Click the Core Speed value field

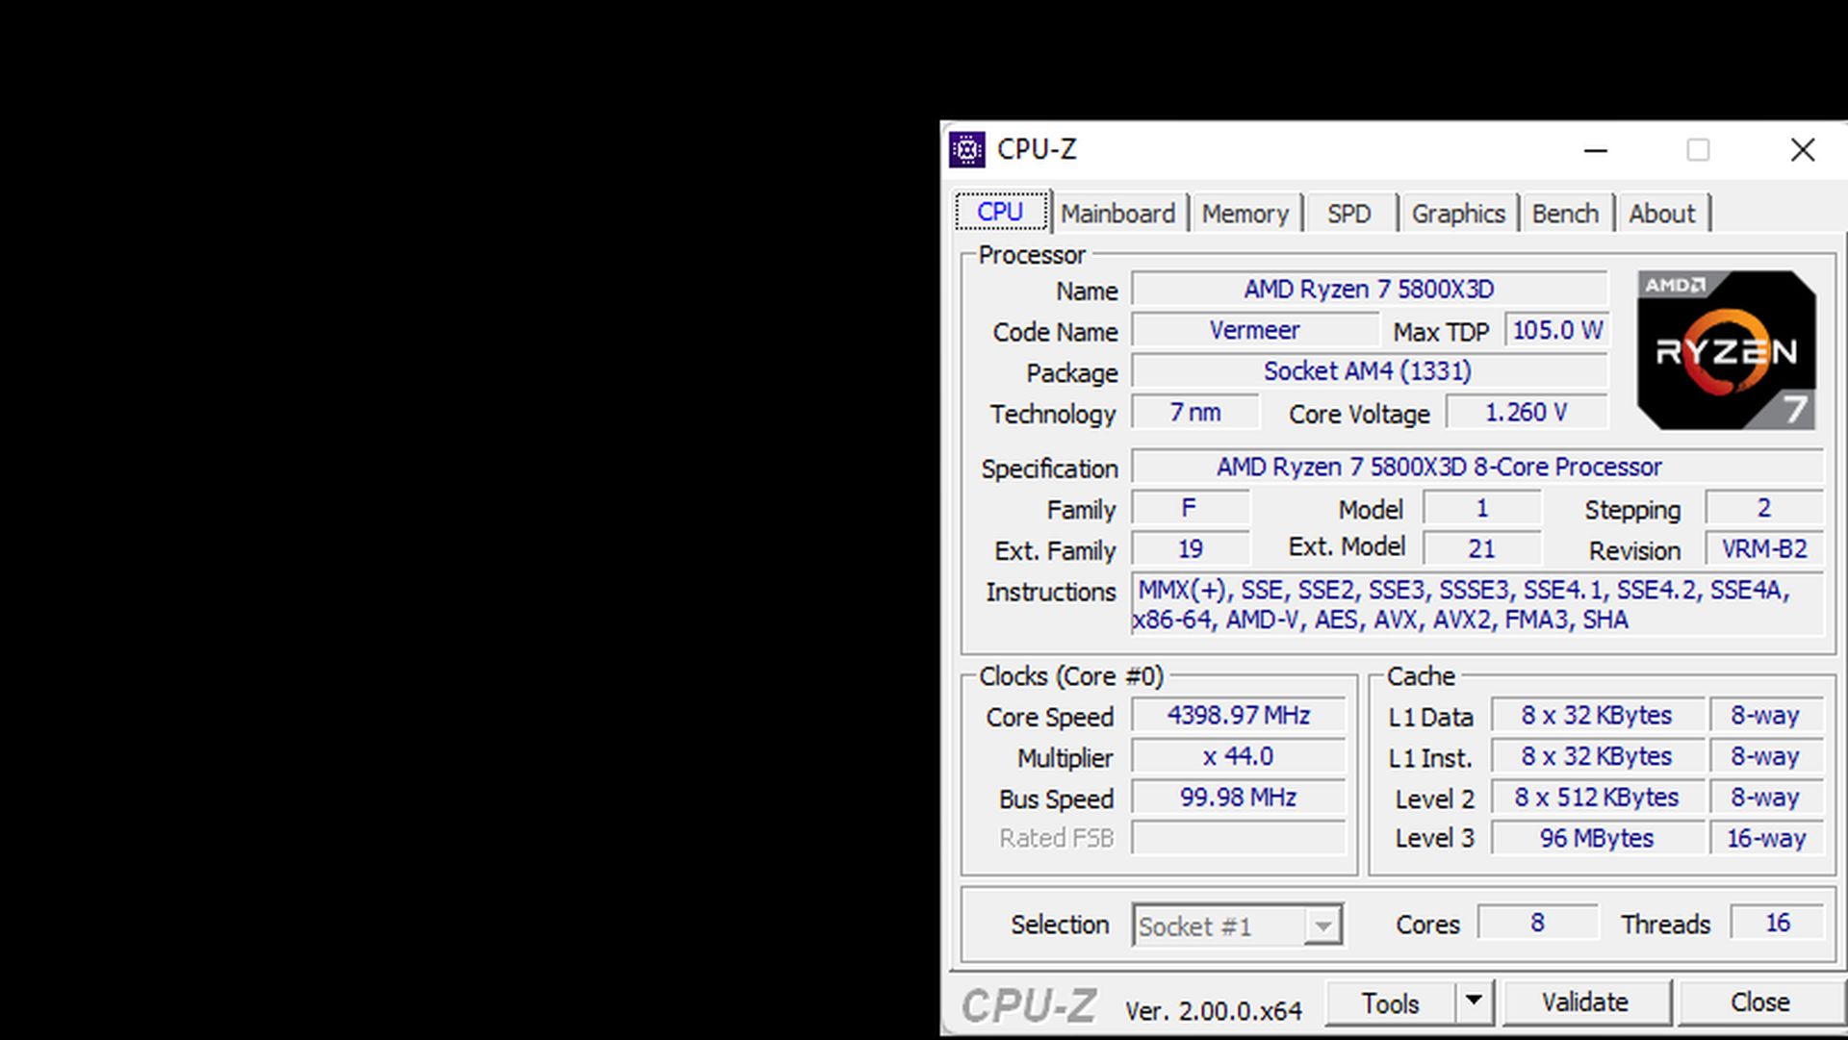tap(1239, 715)
